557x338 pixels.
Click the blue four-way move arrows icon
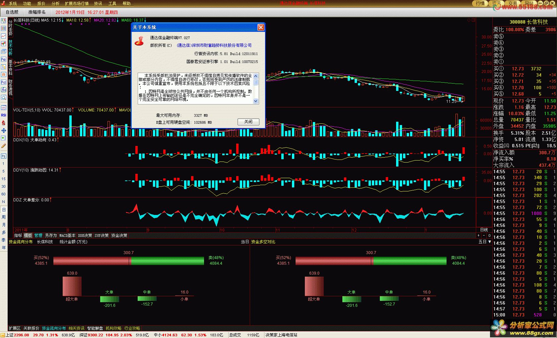[x=4, y=130]
